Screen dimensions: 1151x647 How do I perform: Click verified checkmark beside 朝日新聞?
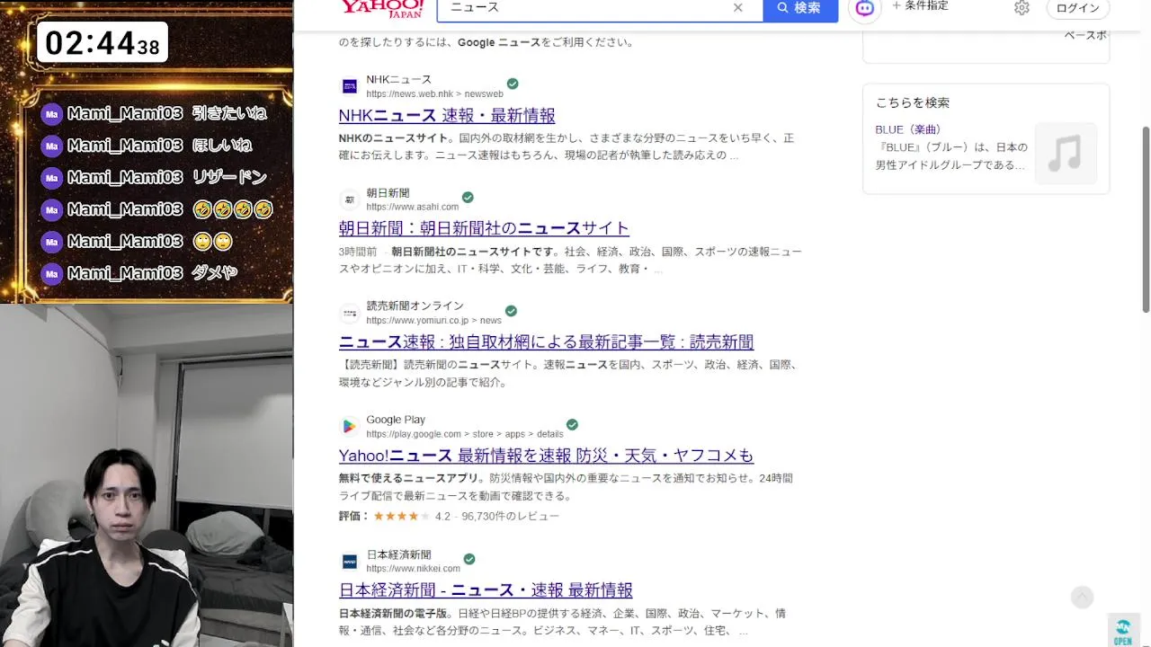[x=468, y=197]
